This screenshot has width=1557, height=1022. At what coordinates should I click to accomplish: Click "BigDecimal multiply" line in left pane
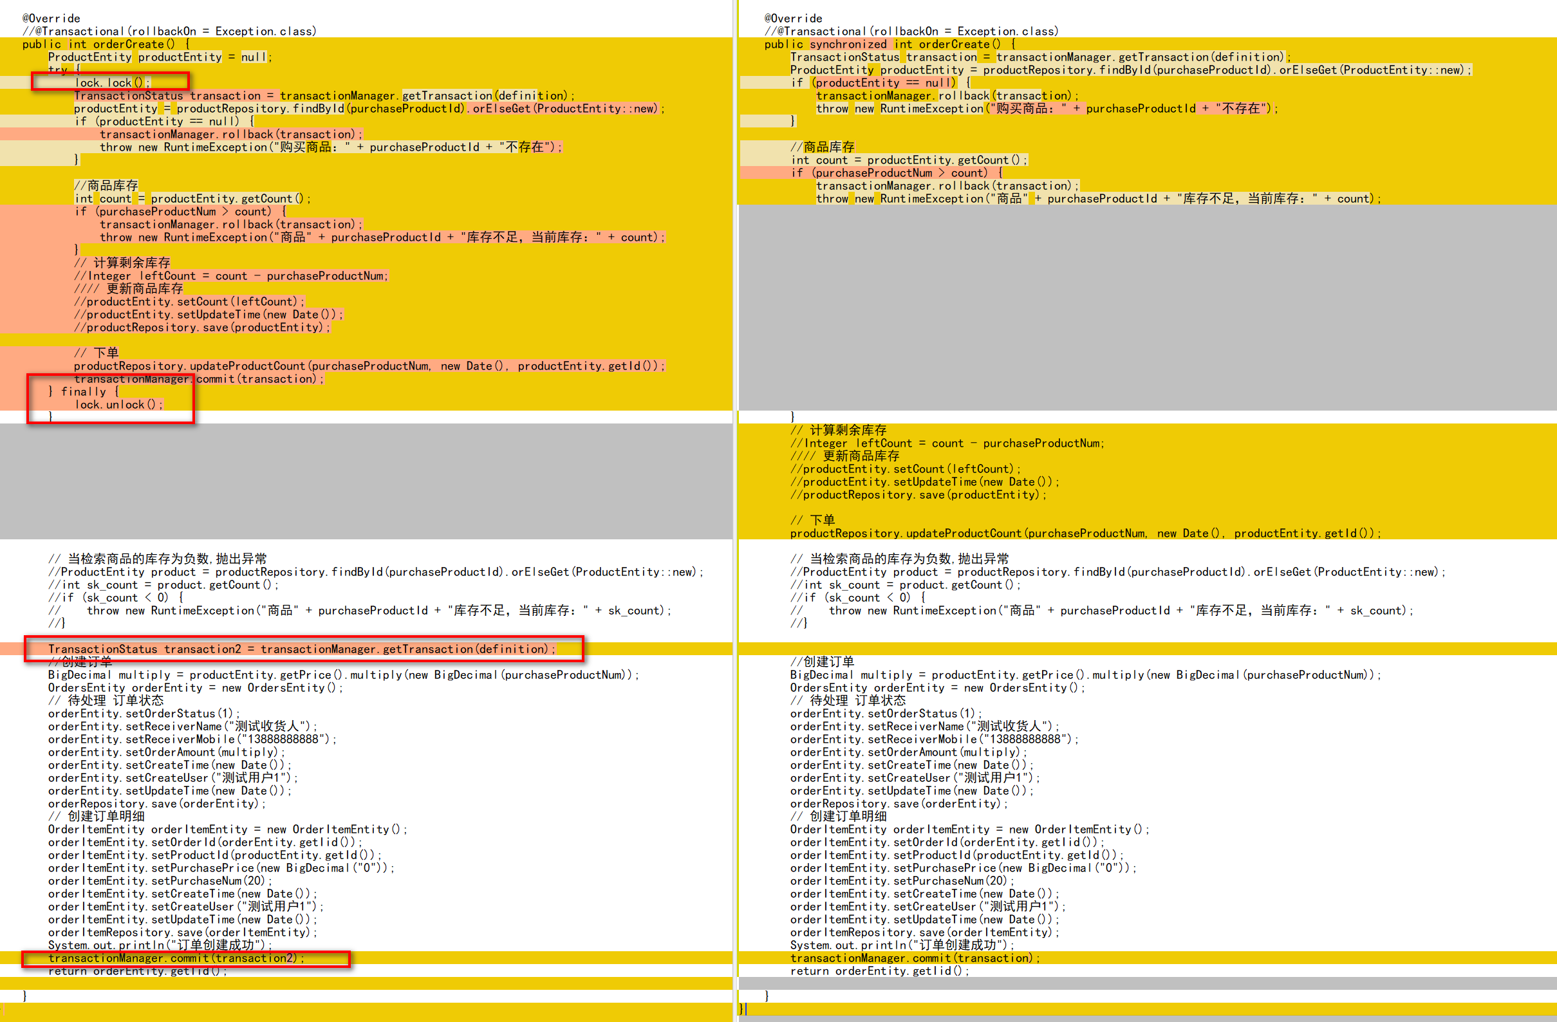[344, 674]
